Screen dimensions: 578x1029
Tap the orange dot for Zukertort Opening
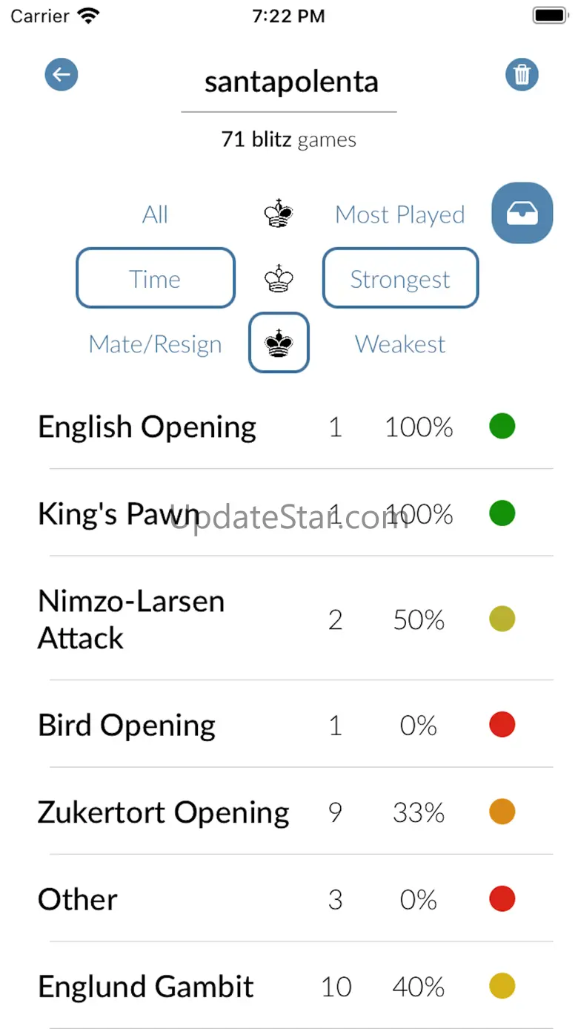(x=502, y=812)
